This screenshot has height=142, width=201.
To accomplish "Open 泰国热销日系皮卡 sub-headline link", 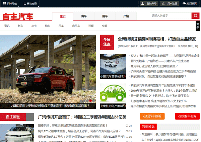I will tap(138, 46).
